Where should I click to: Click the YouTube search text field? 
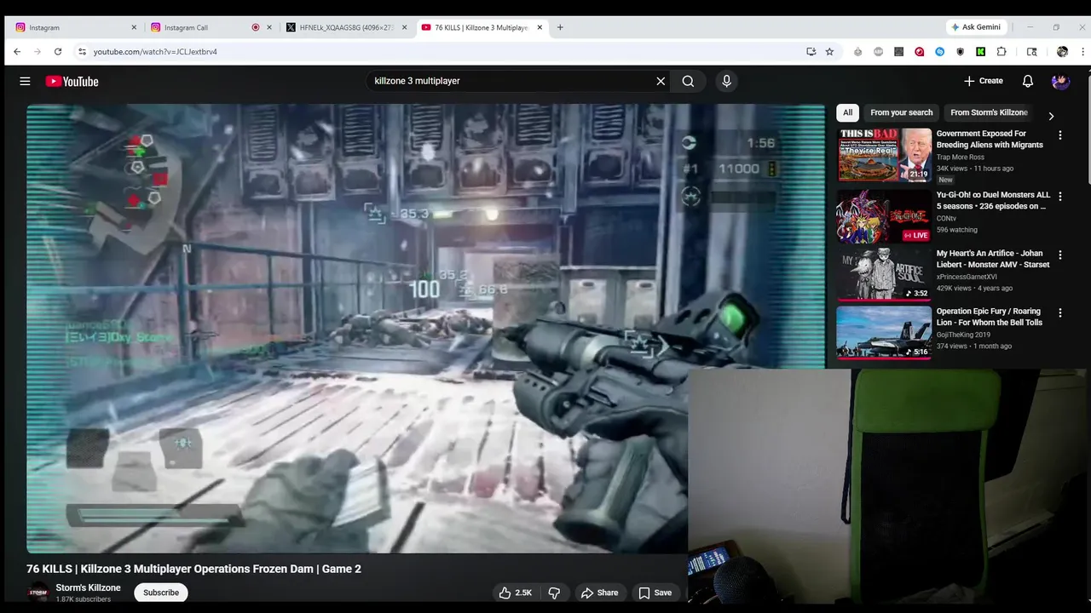coord(510,81)
